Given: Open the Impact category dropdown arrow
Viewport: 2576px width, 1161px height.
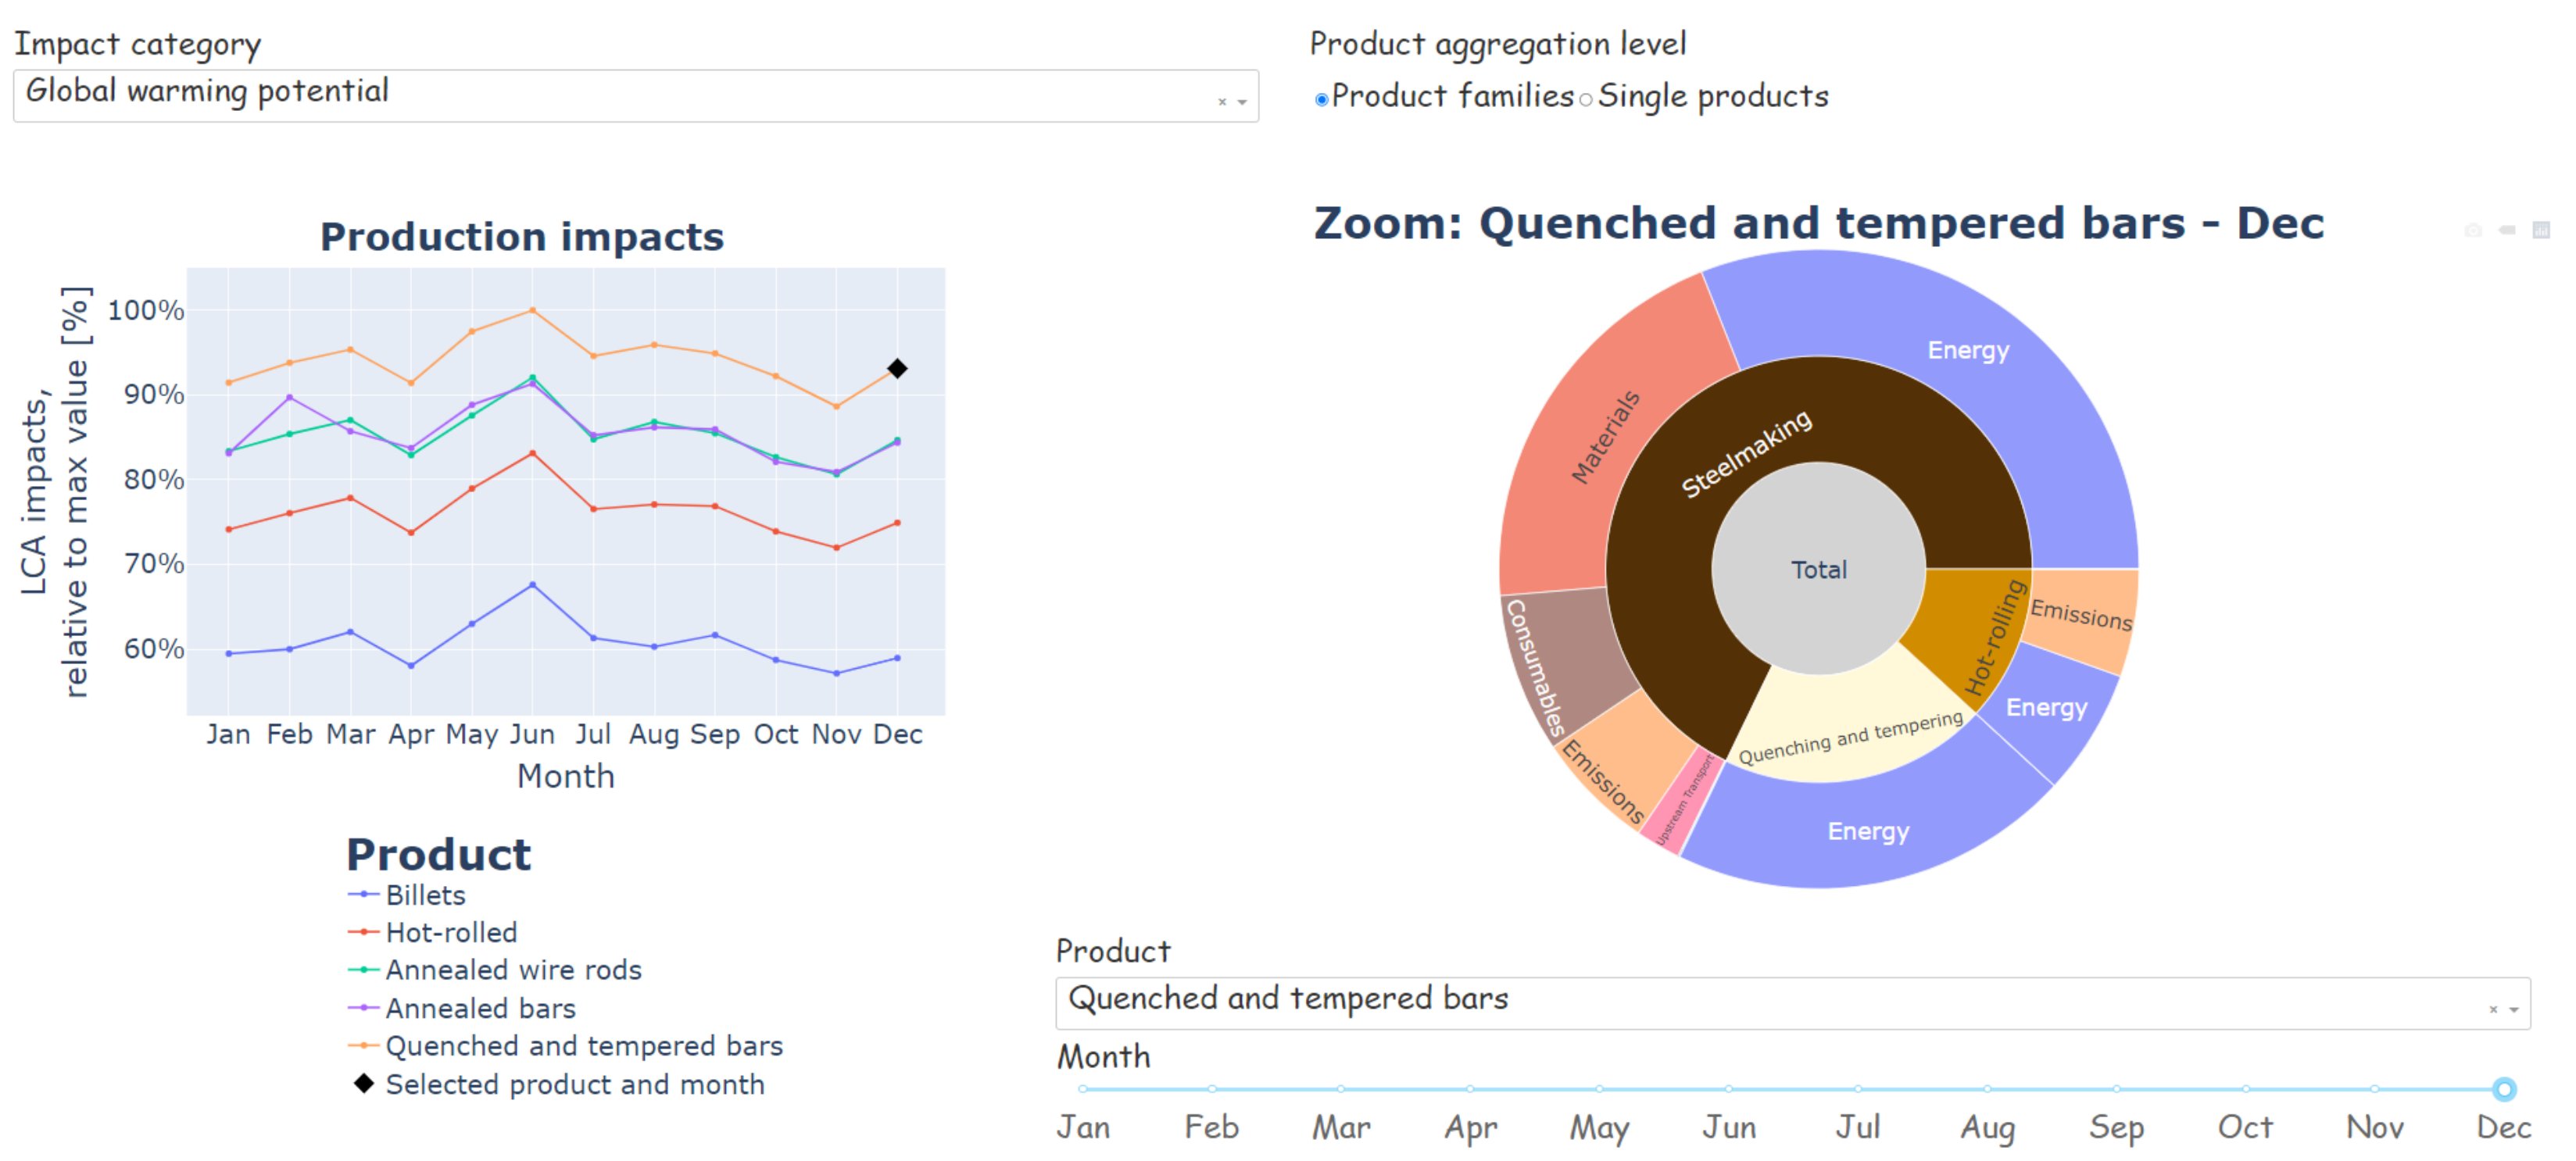Looking at the screenshot, I should (1242, 102).
